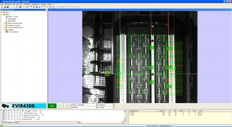Switch to the Fehler log tab
Viewport: 232px width, 127px height.
pyautogui.click(x=16, y=122)
